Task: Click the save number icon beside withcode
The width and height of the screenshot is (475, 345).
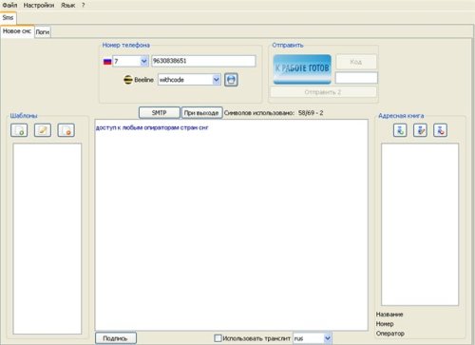Action: pos(231,80)
